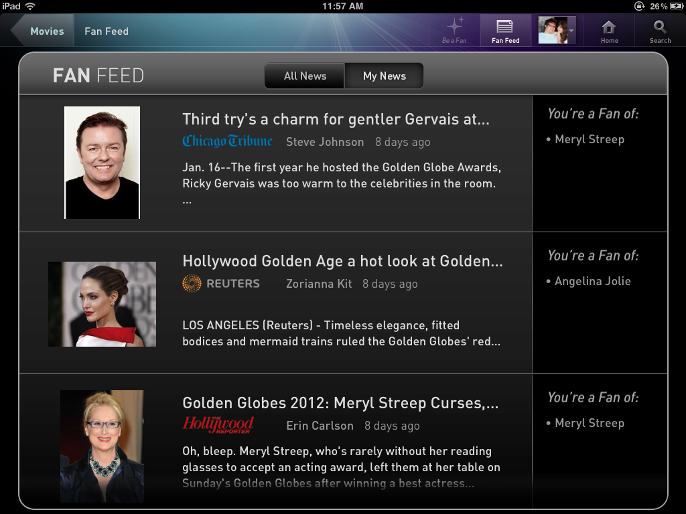Tap the Angelina Jolie red carpet photo
The height and width of the screenshot is (514, 686).
tap(102, 304)
